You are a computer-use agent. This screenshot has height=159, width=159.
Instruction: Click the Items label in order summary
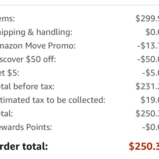[x=7, y=19]
